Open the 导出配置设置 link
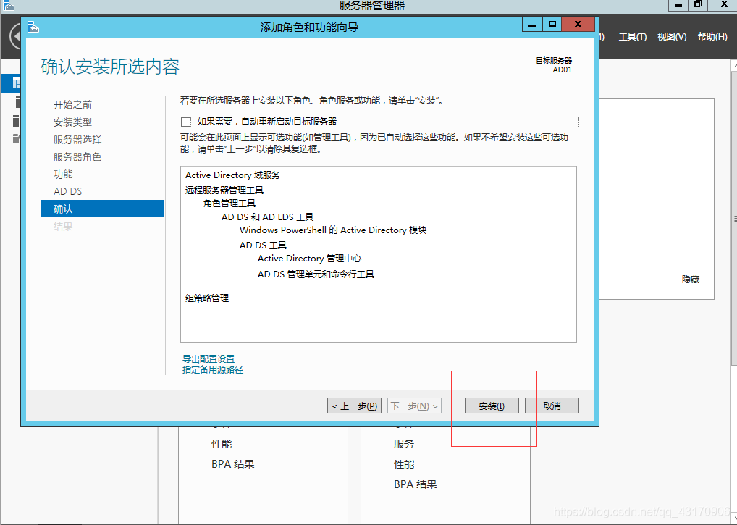Viewport: 737px width, 525px height. pyautogui.click(x=209, y=358)
